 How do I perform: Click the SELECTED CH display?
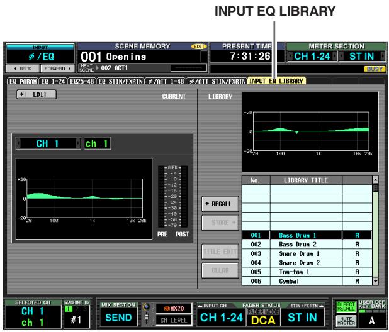[x=33, y=314]
